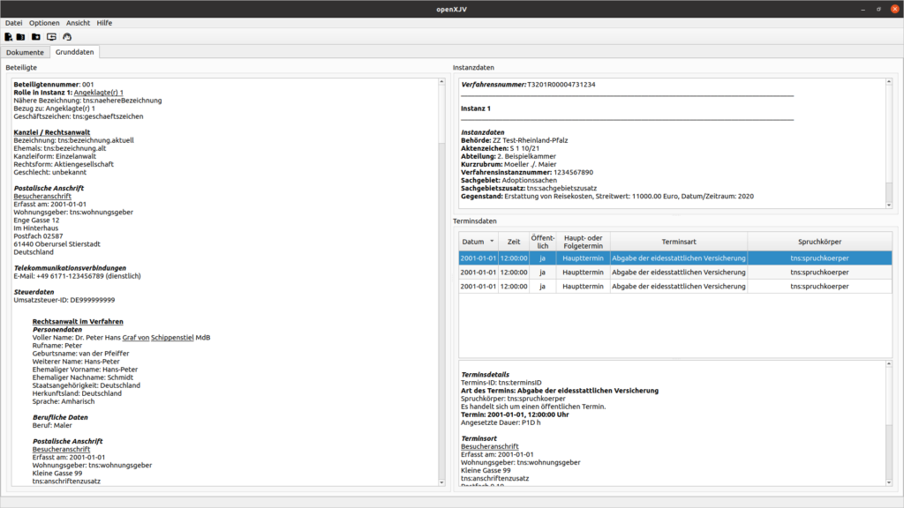Sort appointments by the Datum column

(478, 242)
